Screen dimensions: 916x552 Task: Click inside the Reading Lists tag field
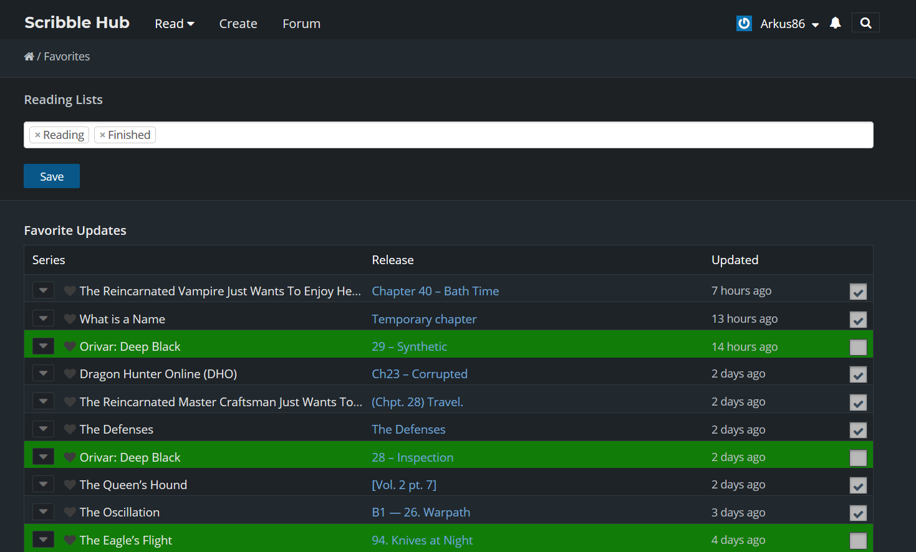coord(499,135)
